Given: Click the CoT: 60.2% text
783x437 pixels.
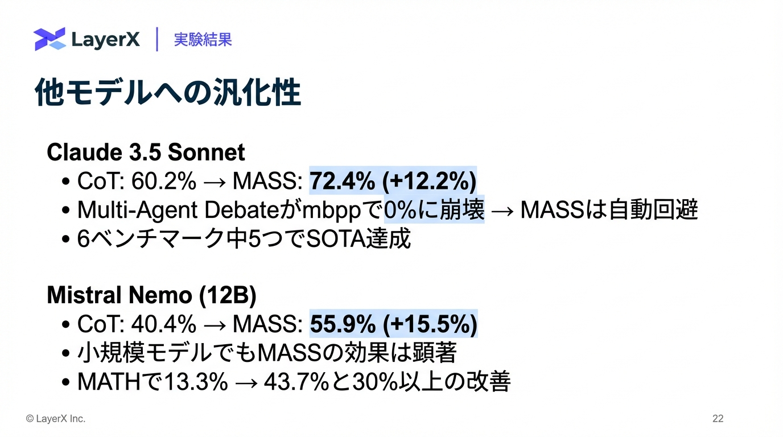Looking at the screenshot, I should click(x=137, y=182).
